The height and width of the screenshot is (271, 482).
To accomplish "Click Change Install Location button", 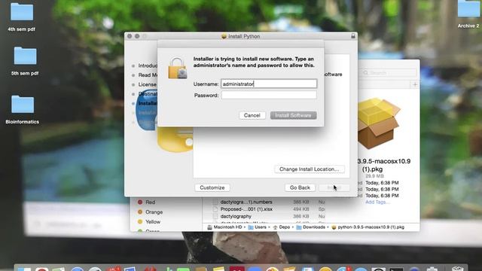I will coord(310,169).
